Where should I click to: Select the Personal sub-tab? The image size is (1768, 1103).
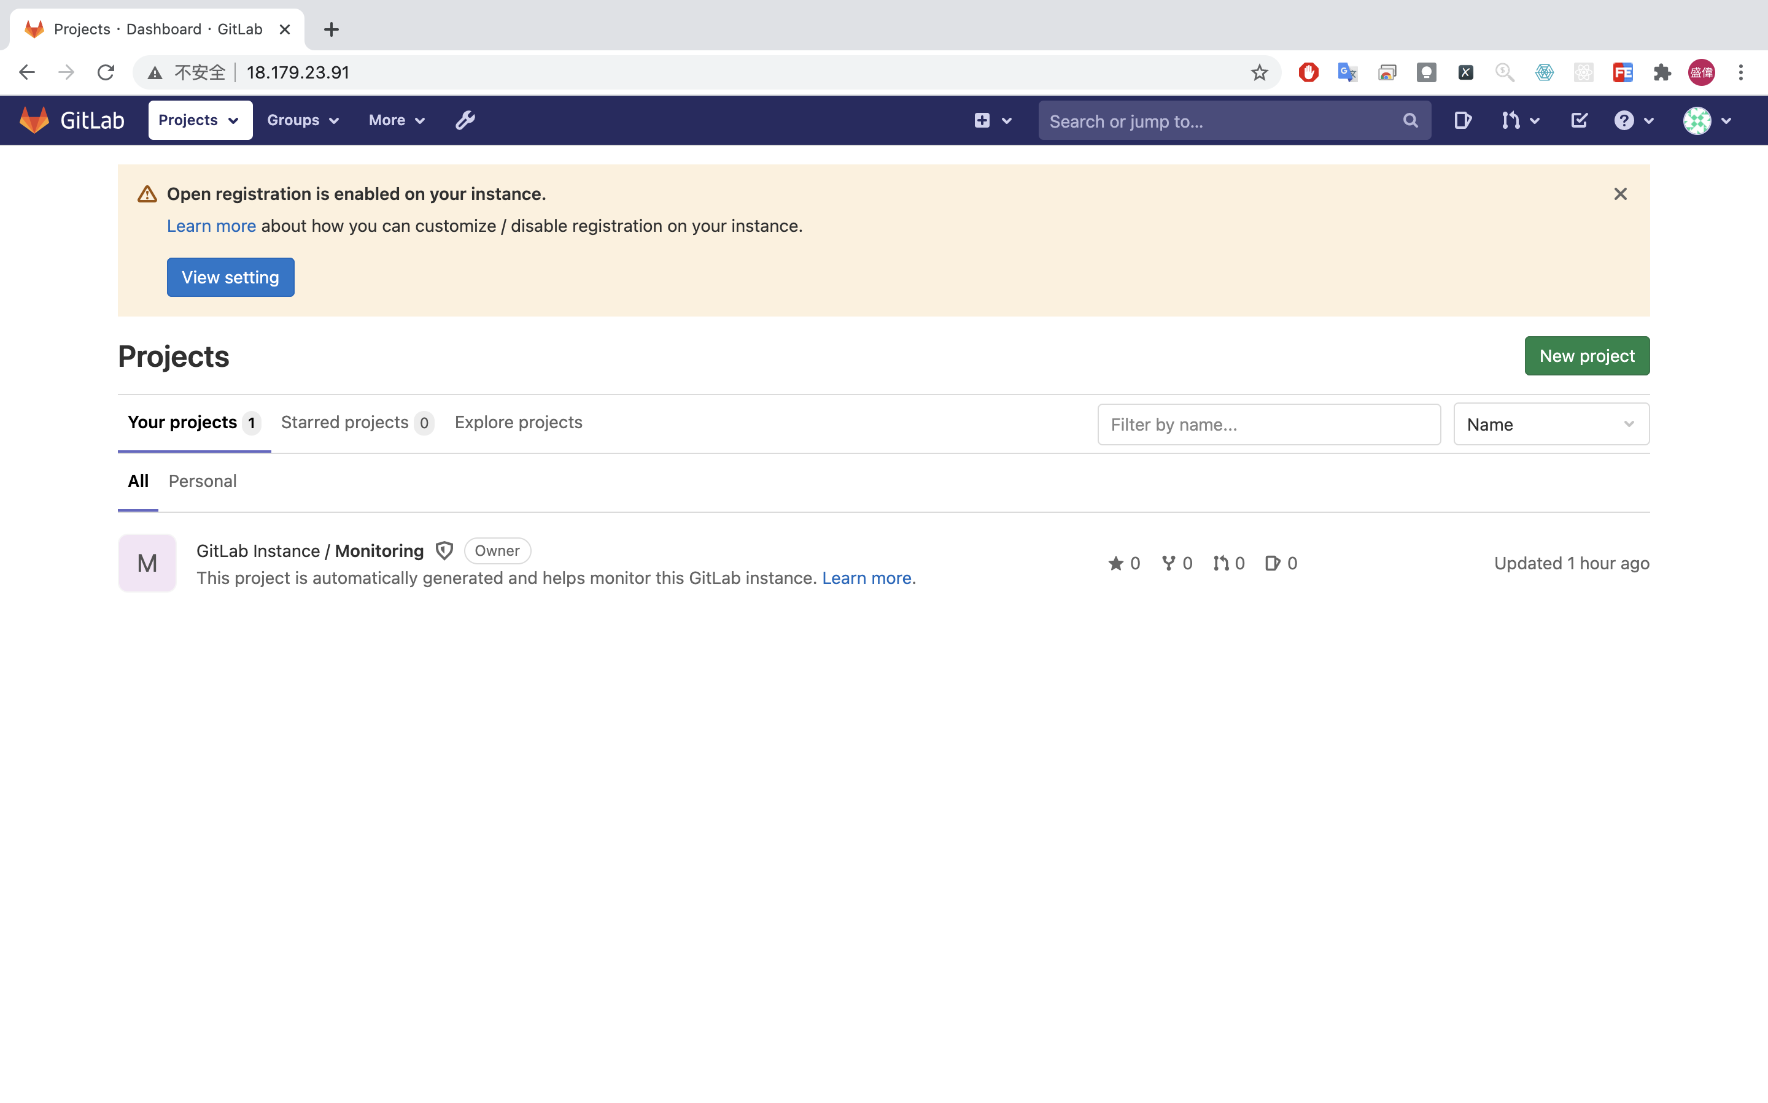pos(202,482)
